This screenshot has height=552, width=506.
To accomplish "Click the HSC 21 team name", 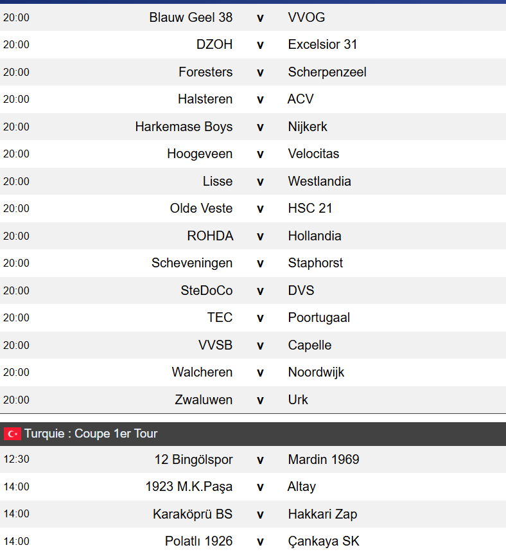I will click(310, 208).
